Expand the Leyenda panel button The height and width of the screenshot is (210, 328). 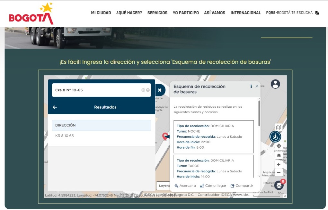[163, 186]
